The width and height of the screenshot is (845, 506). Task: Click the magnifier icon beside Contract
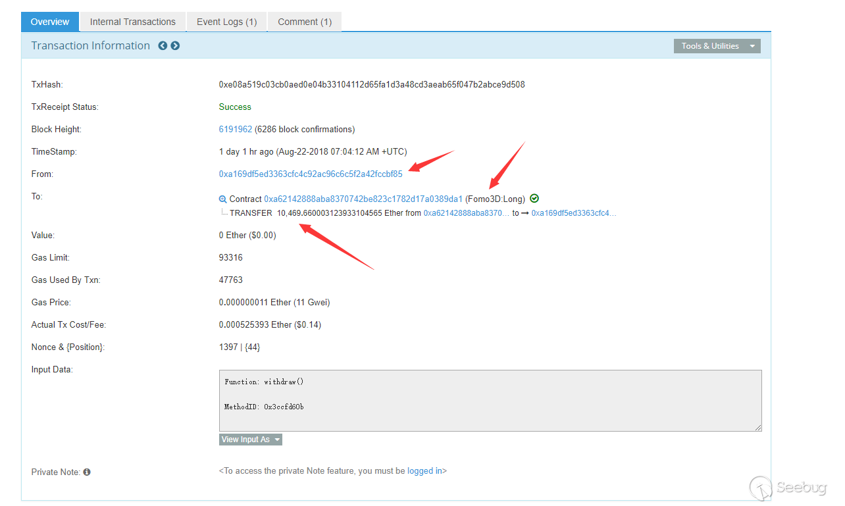click(223, 199)
